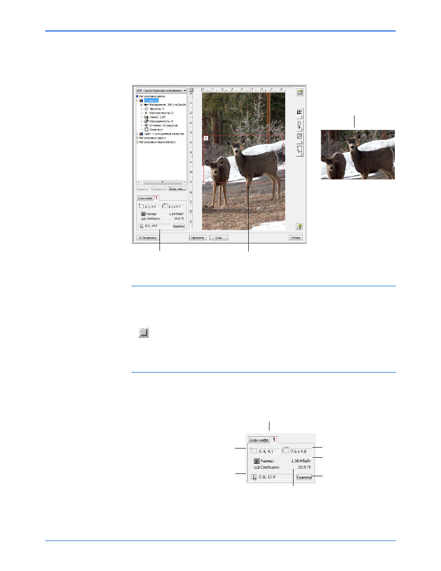Click the help icon below the toolbar

[x=300, y=227]
